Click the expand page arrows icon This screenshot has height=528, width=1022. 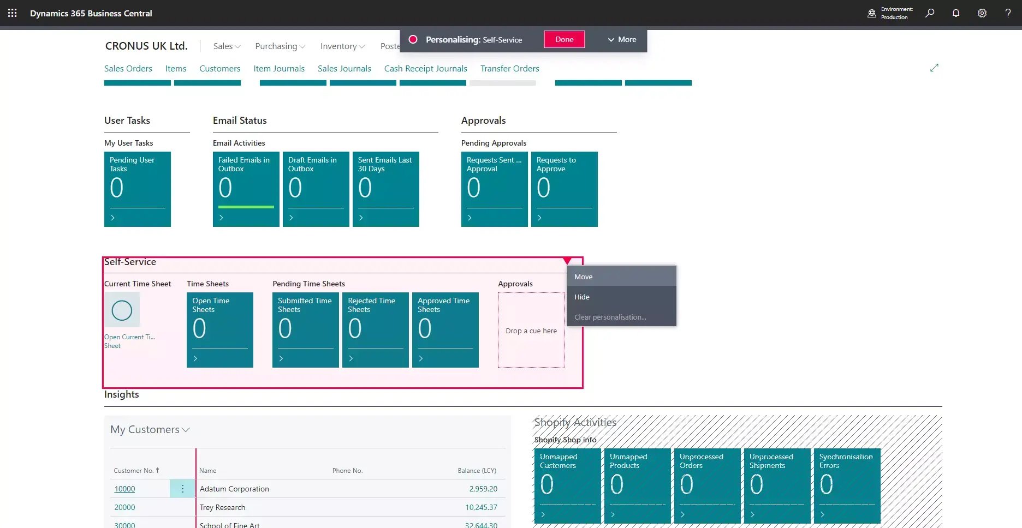click(934, 68)
